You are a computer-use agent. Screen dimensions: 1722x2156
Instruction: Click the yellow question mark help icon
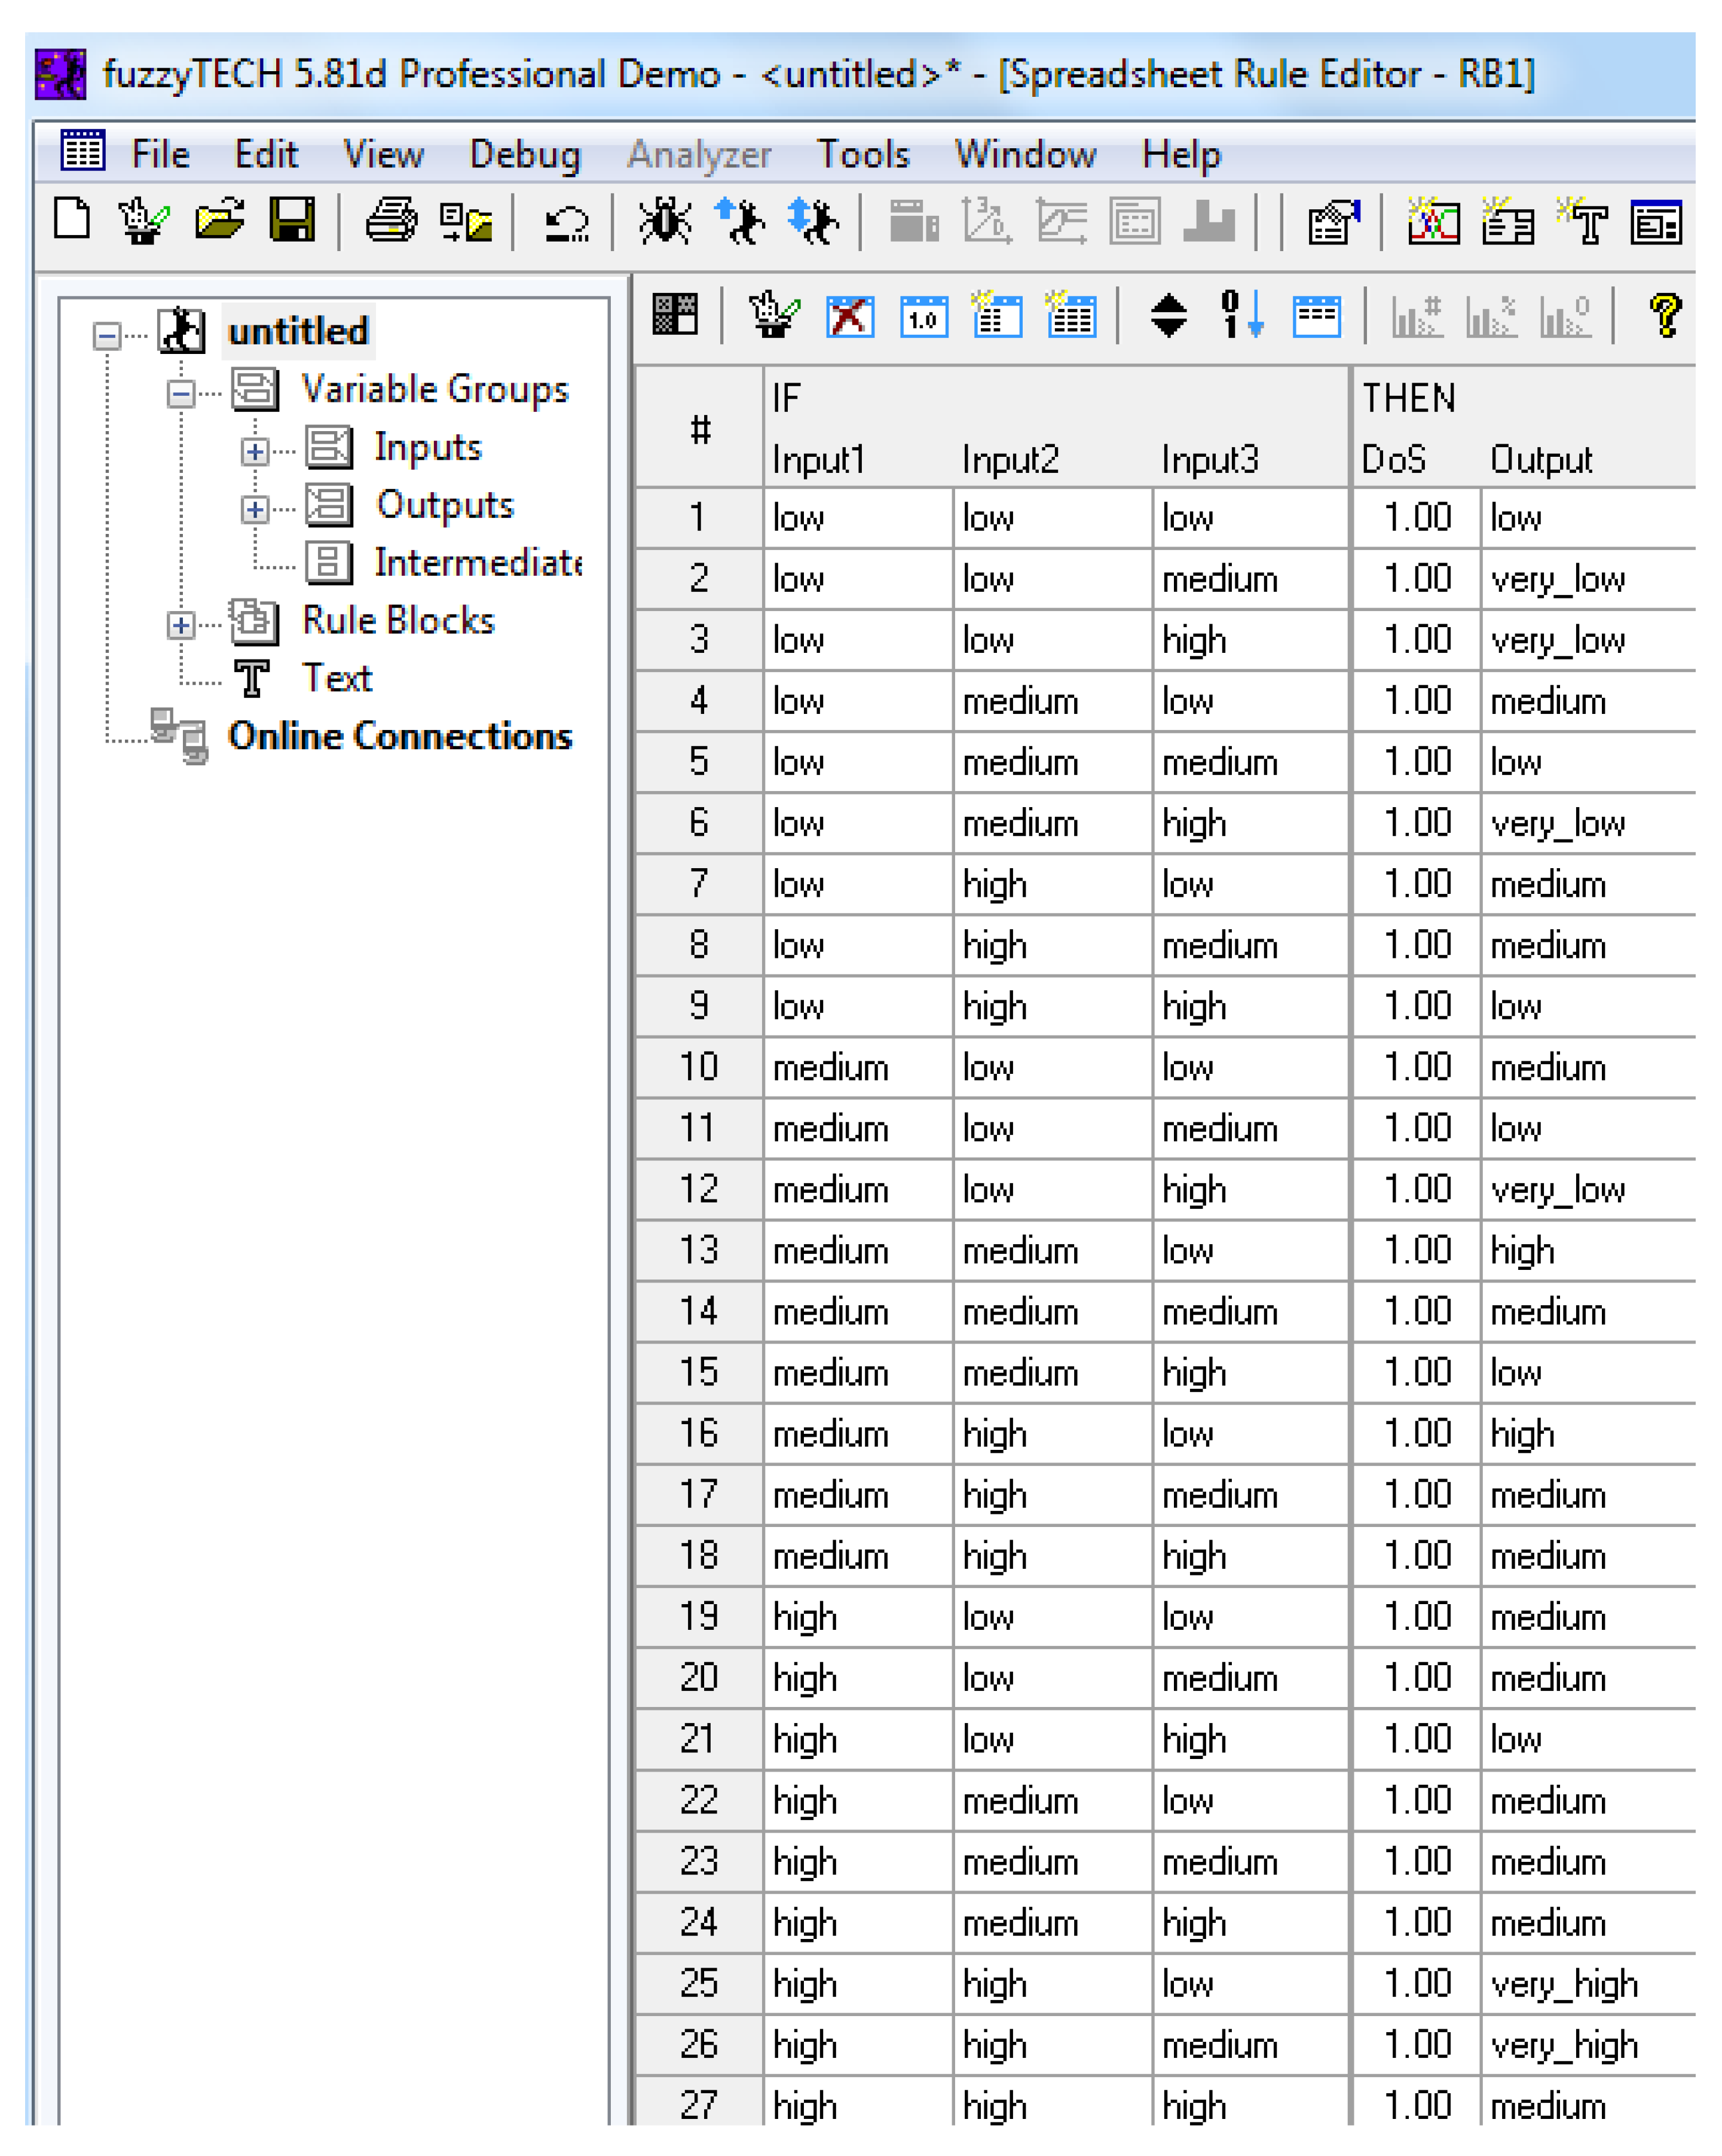pyautogui.click(x=1665, y=316)
